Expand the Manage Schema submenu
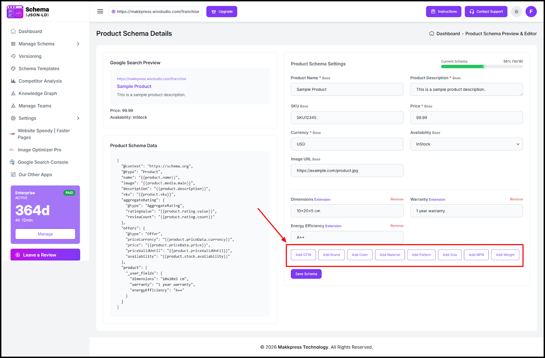This screenshot has height=358, width=545. click(78, 44)
